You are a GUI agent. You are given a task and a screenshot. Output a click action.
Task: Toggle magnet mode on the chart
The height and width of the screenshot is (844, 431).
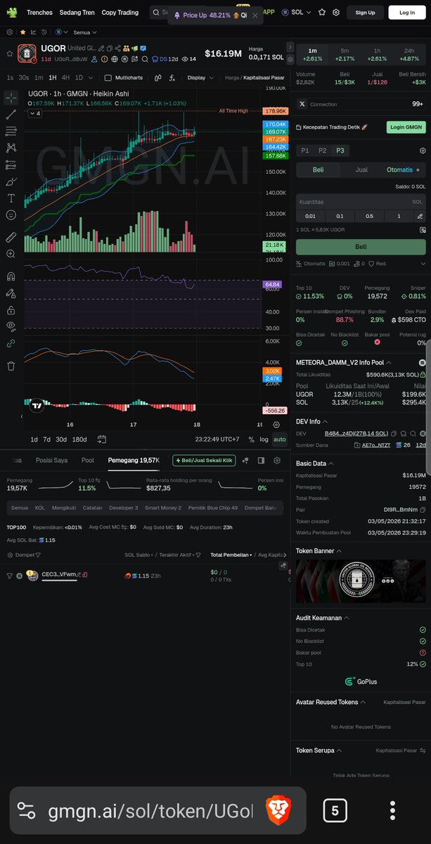tap(11, 276)
